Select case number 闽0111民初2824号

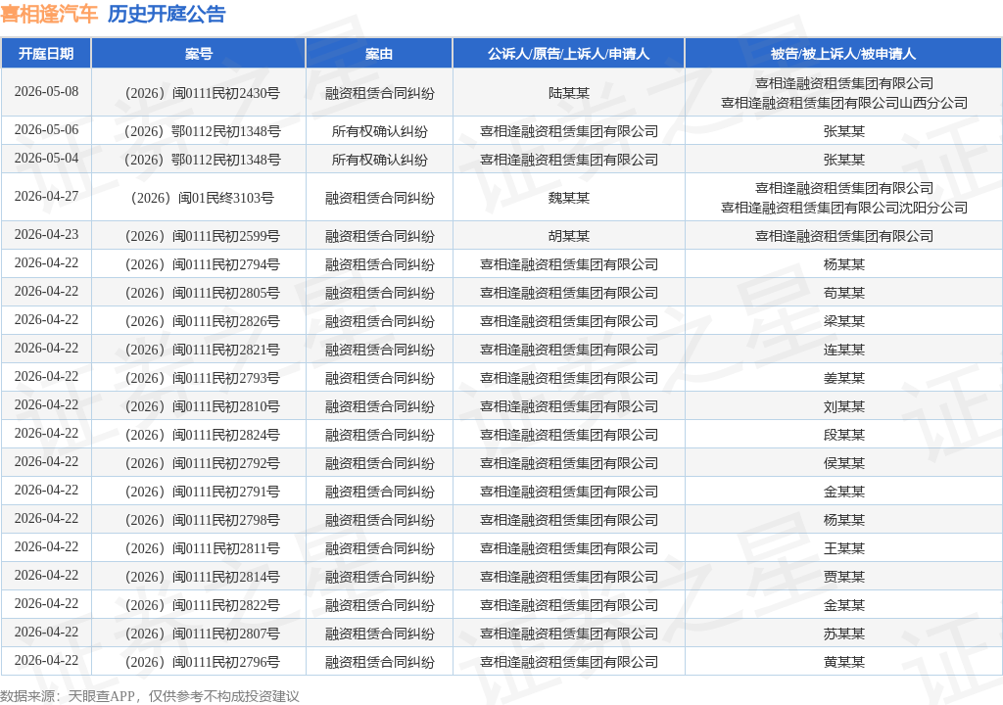pos(226,435)
